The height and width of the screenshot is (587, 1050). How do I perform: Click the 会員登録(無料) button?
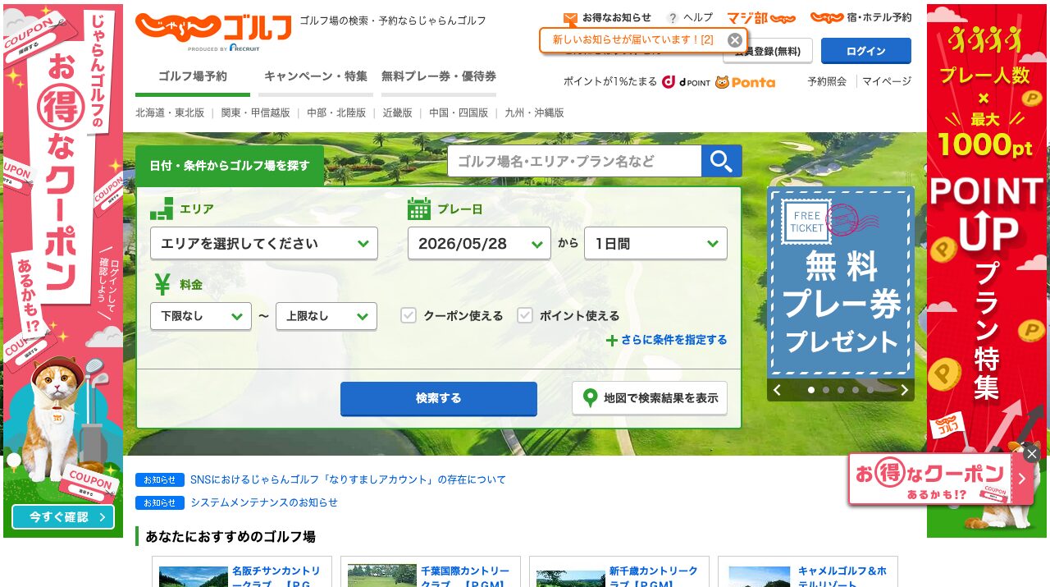pyautogui.click(x=768, y=51)
